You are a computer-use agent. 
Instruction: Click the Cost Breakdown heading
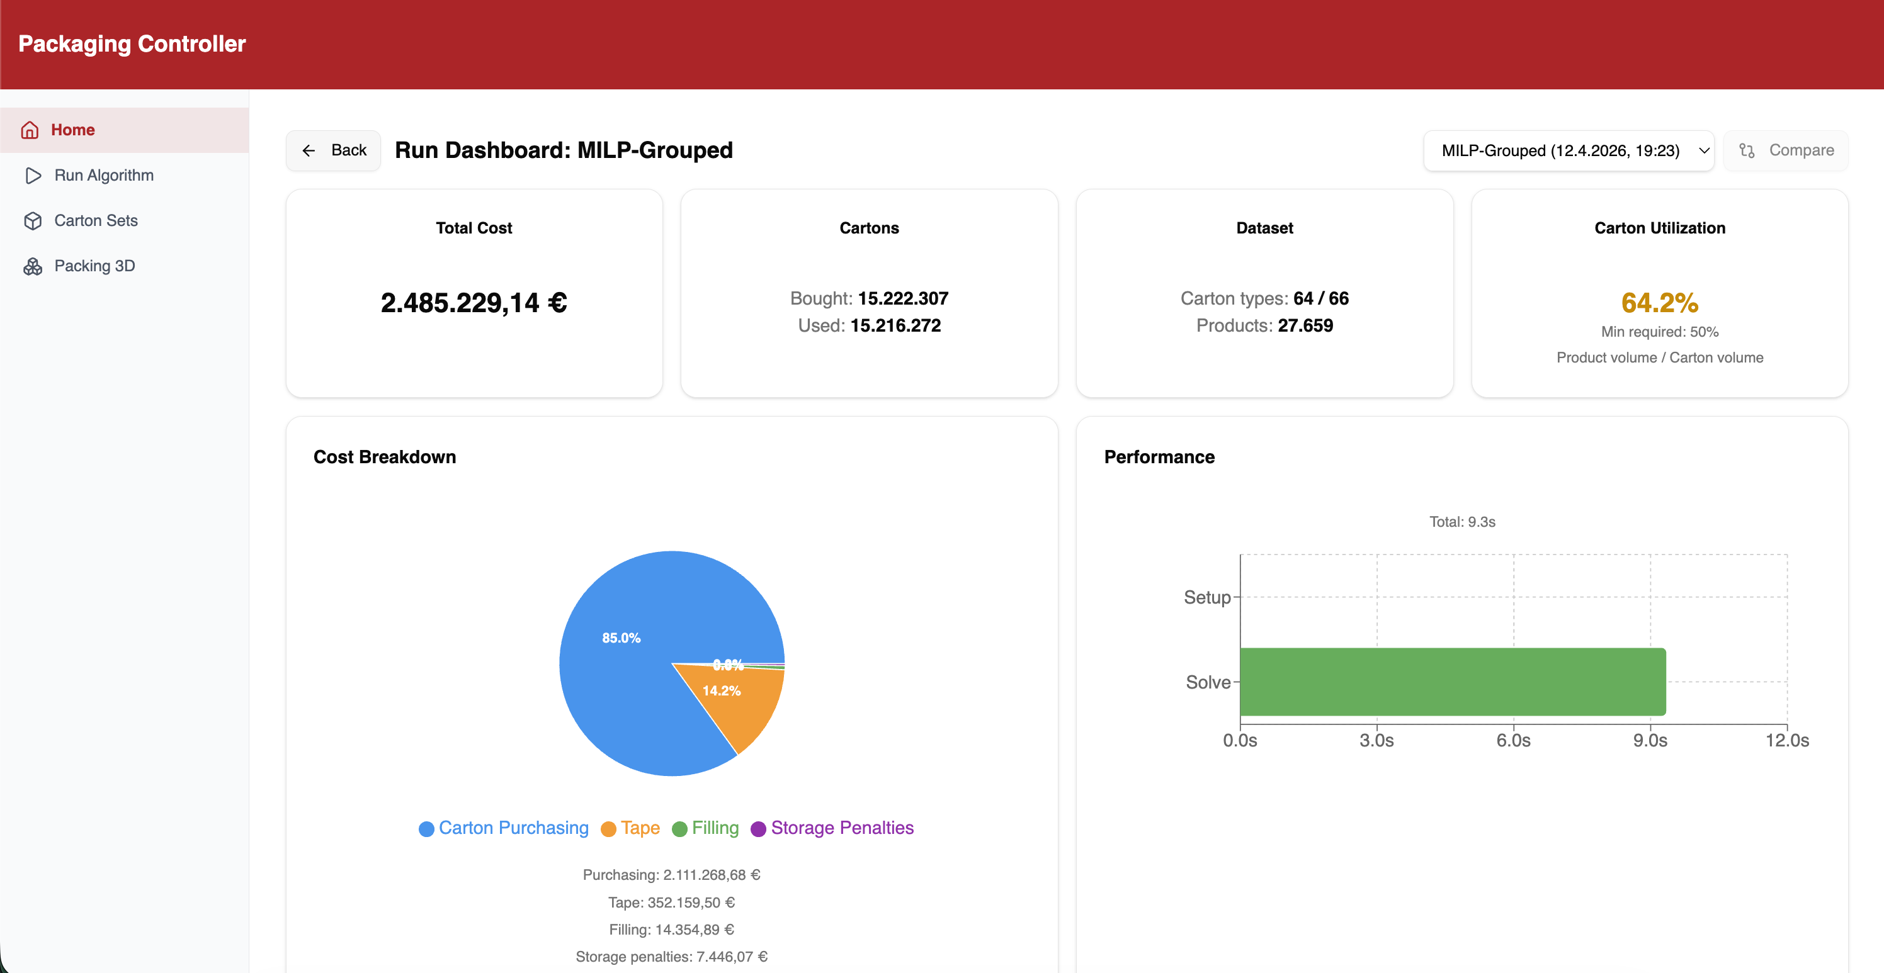(x=385, y=457)
